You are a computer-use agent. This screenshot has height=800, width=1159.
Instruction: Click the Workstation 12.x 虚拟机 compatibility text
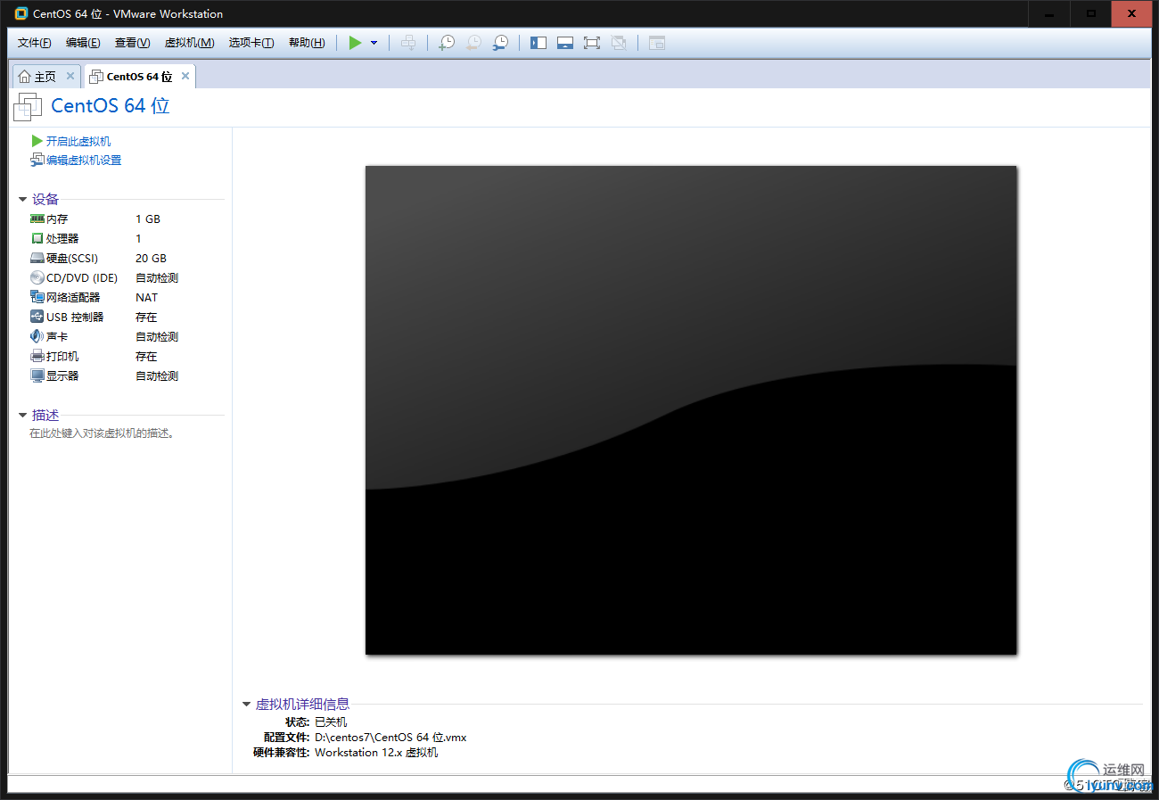pyautogui.click(x=376, y=753)
